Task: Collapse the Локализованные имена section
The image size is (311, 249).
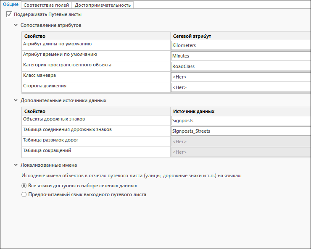Action: [x=16, y=165]
